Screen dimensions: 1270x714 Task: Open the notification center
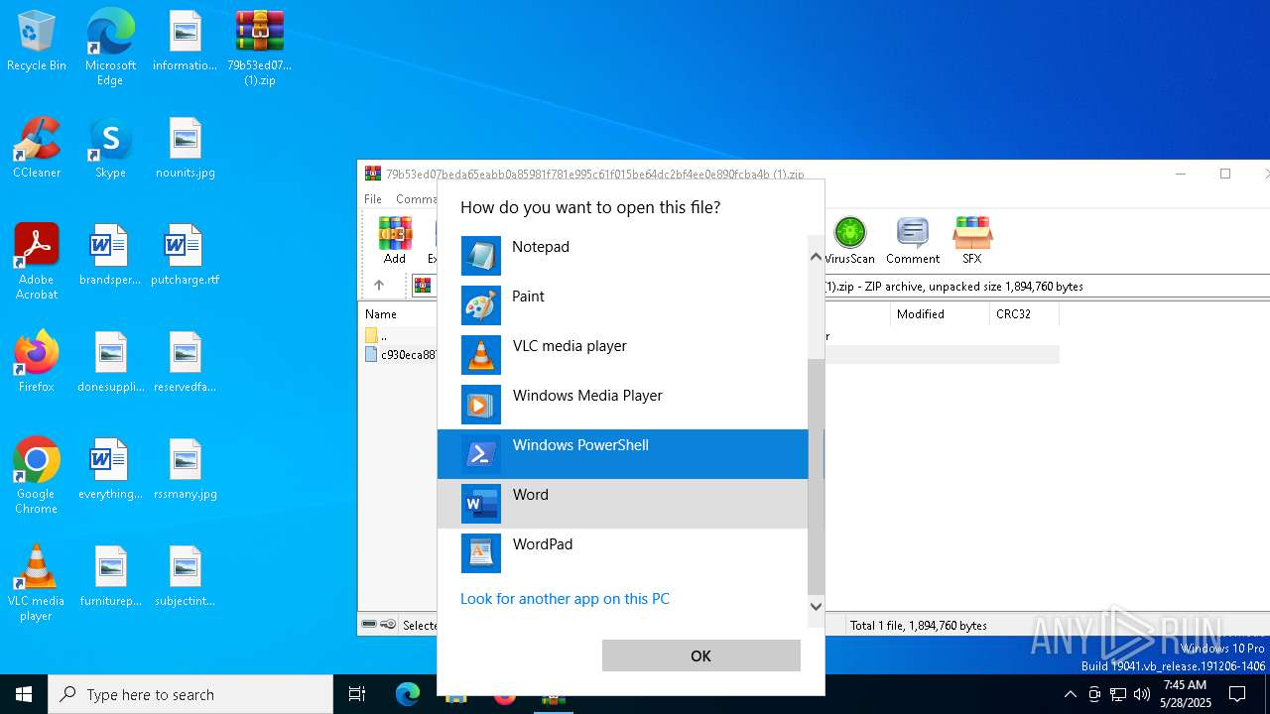(1237, 694)
